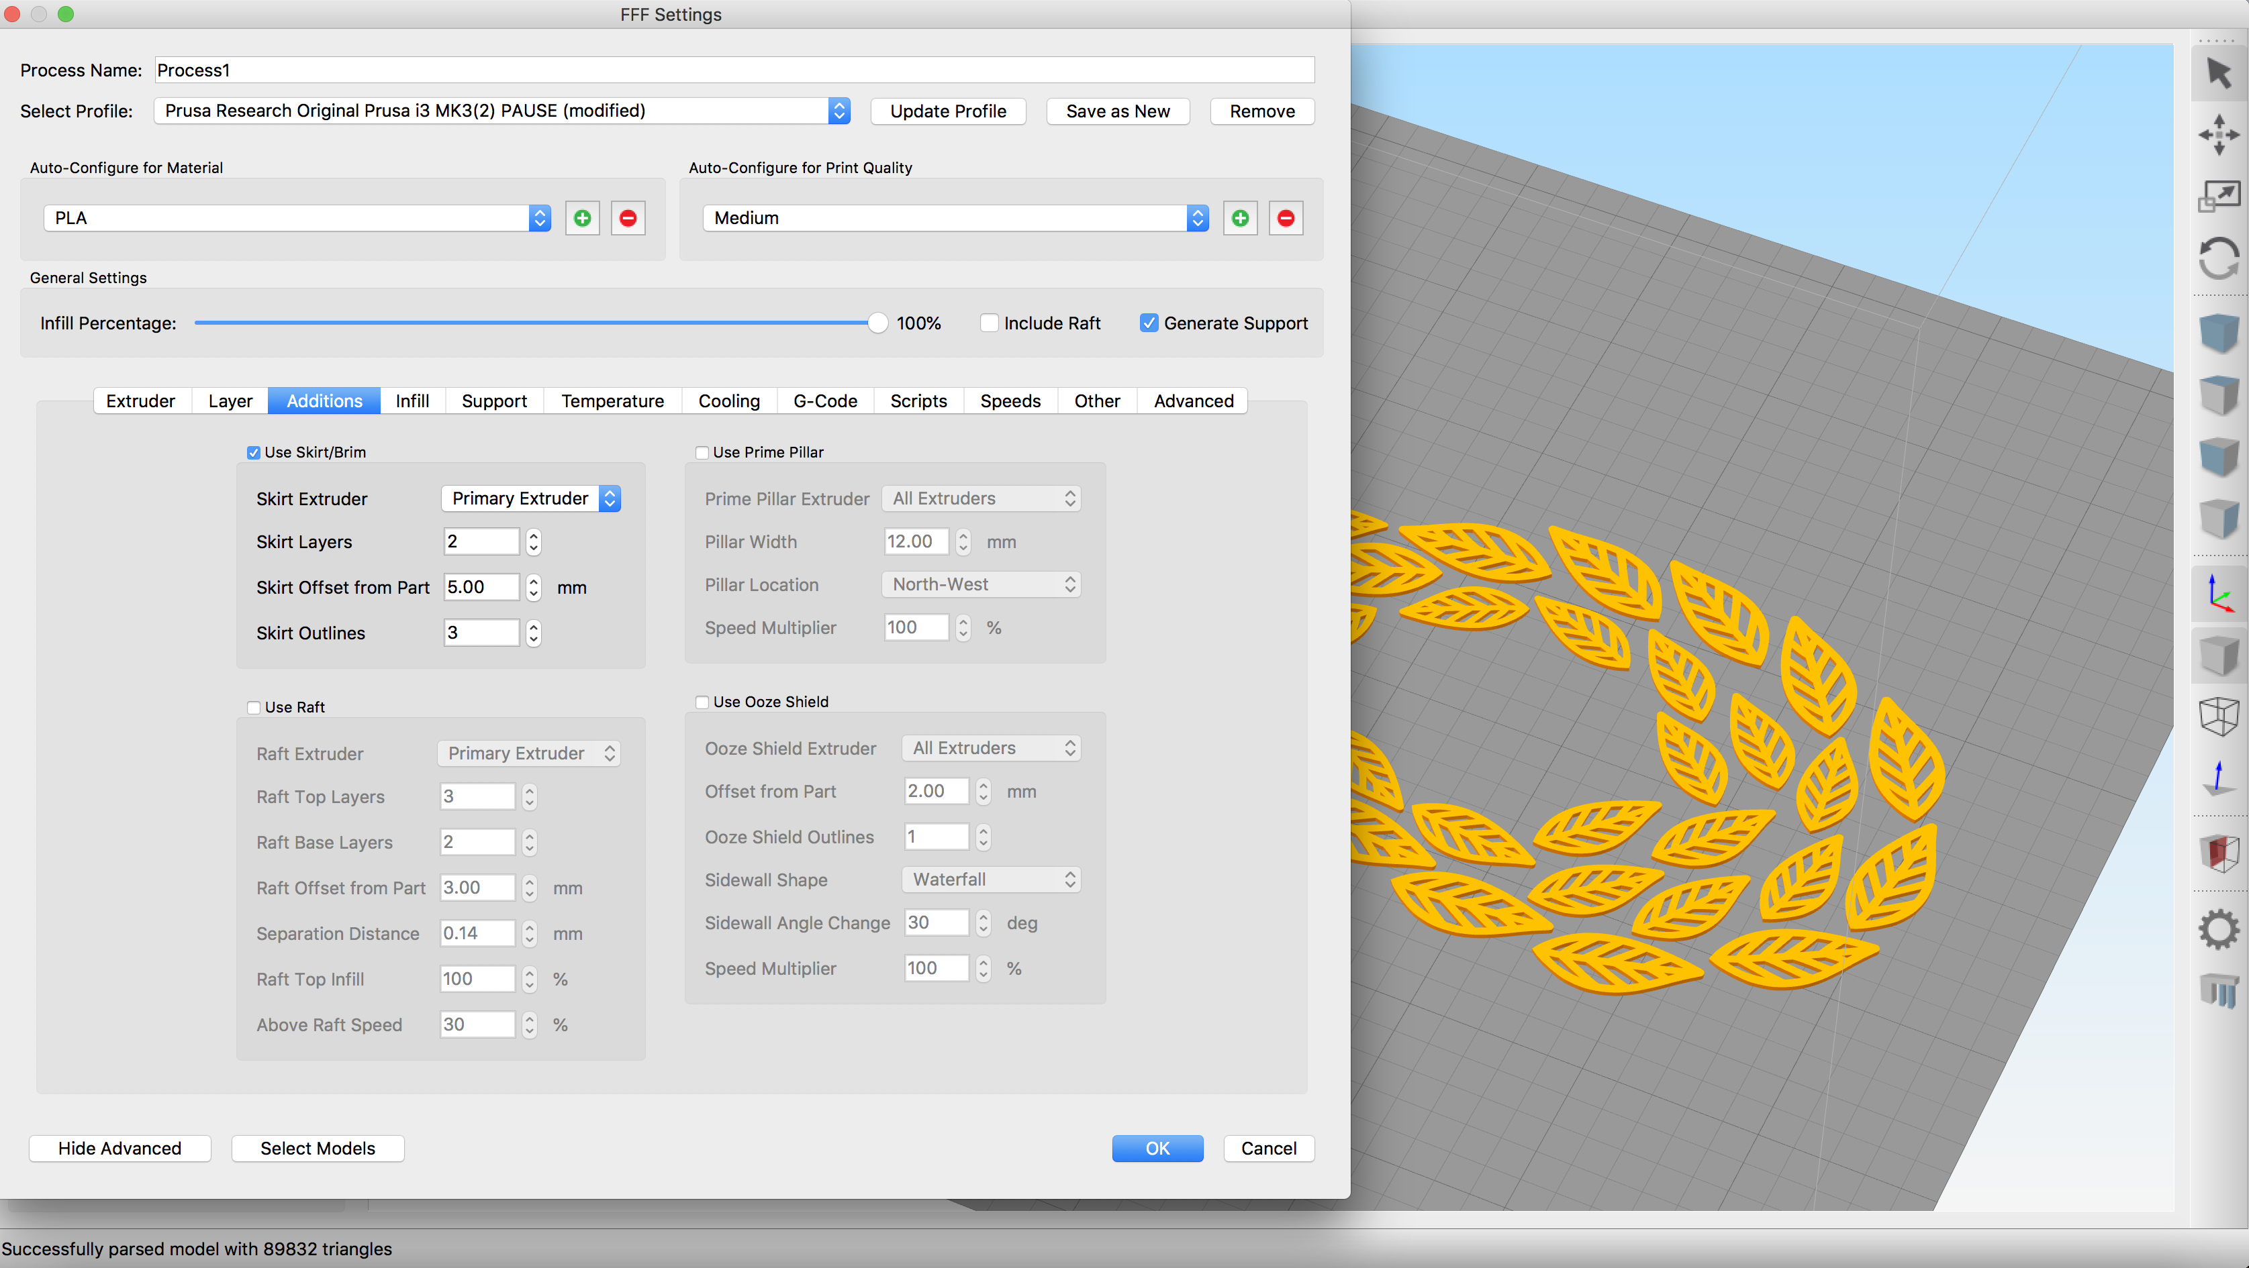Show the coordinate axes view

click(x=2220, y=594)
